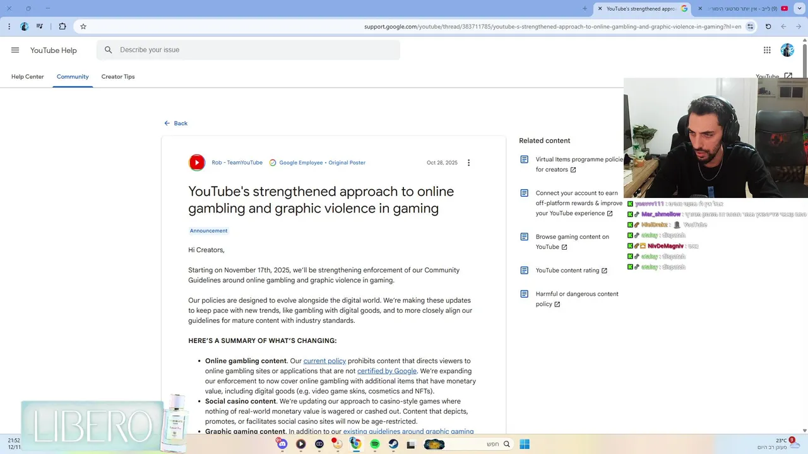
Task: Open the certified by Google link
Action: [387, 371]
